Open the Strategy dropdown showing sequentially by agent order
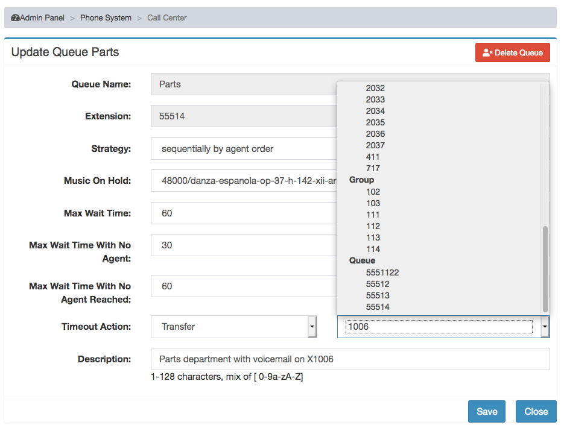 coord(244,149)
